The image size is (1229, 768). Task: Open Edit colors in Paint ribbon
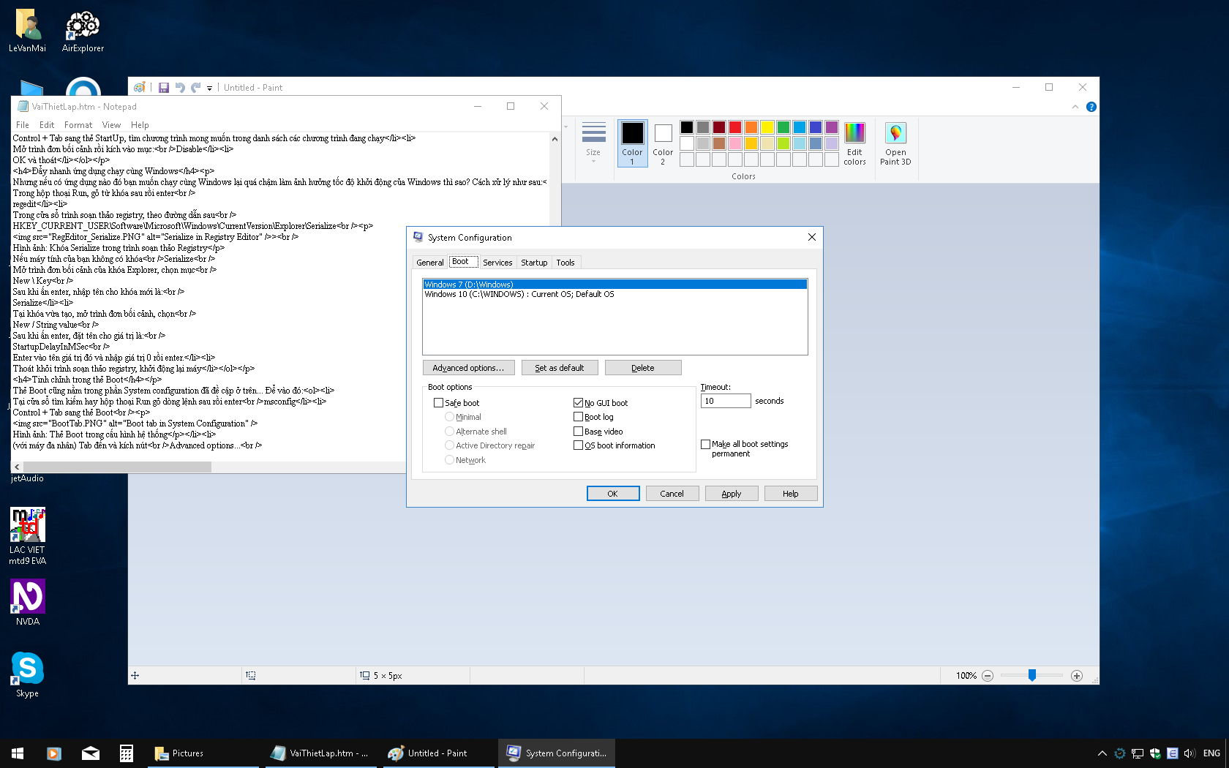[854, 143]
